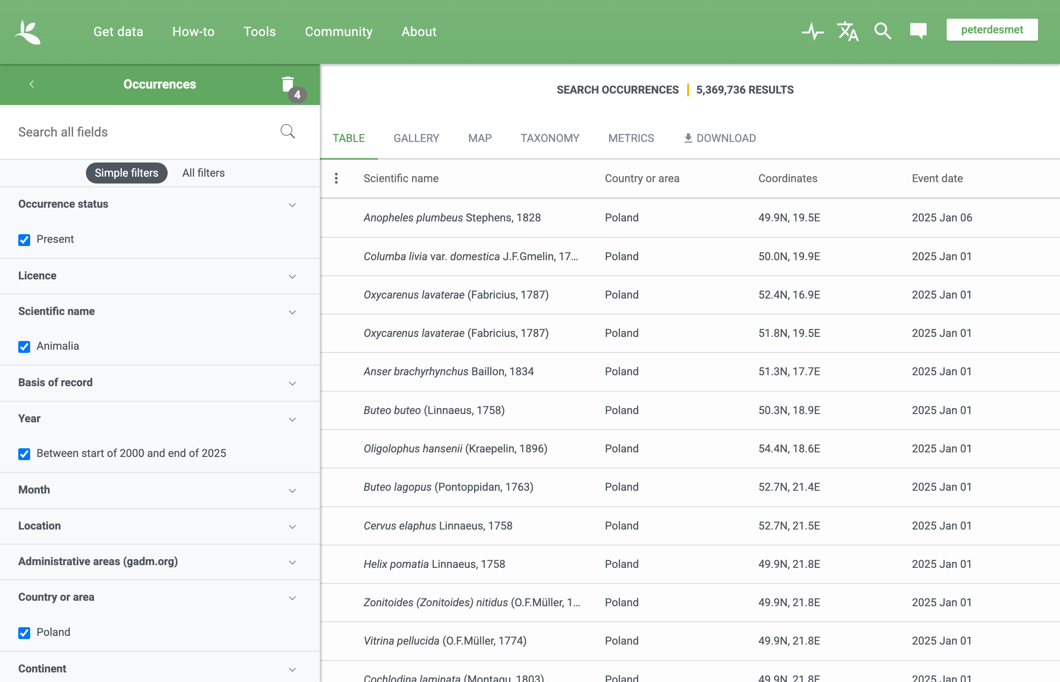This screenshot has height=682, width=1060.
Task: Open the Community menu
Action: pos(339,31)
